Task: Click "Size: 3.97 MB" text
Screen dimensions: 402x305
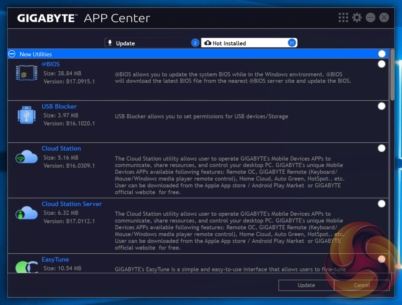Action: click(x=61, y=115)
